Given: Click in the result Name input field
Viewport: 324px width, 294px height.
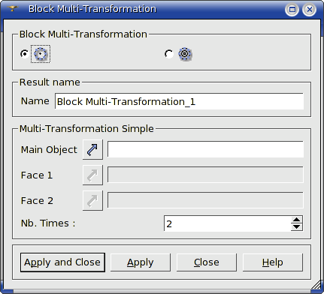Looking at the screenshot, I should point(179,101).
